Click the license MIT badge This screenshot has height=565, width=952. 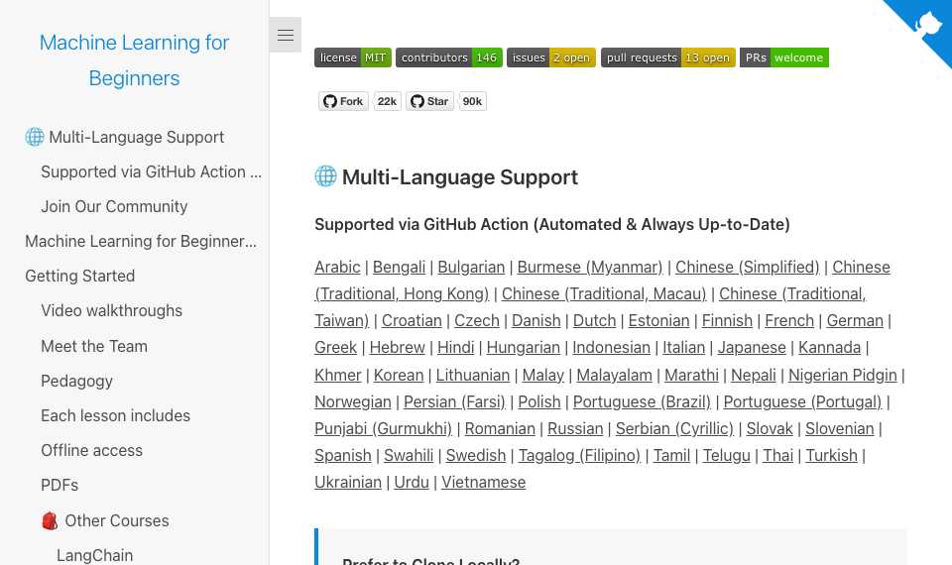(x=353, y=57)
